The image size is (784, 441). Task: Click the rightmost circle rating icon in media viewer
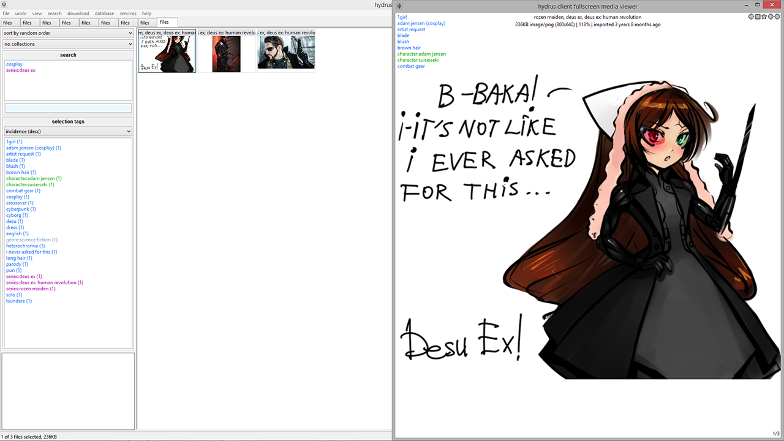pos(777,17)
